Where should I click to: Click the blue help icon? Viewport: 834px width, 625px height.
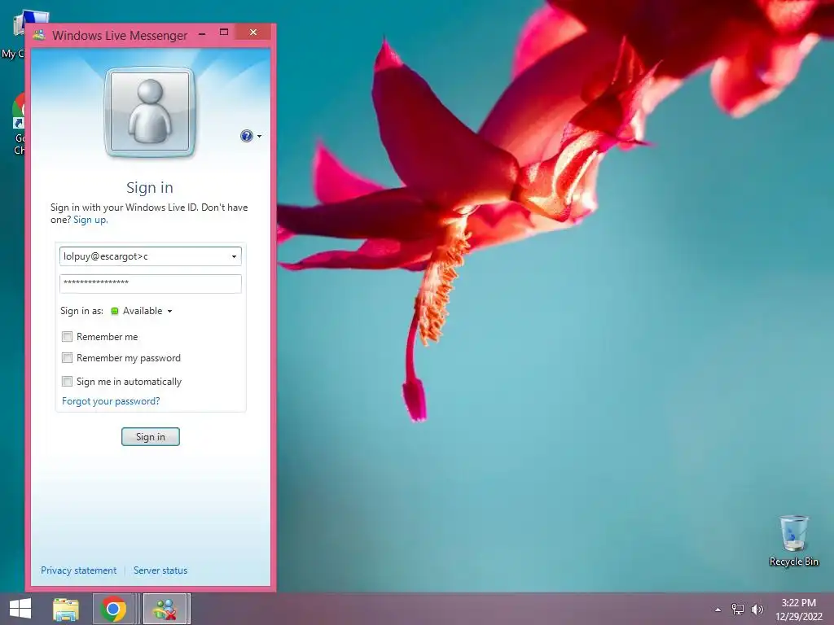(x=246, y=136)
